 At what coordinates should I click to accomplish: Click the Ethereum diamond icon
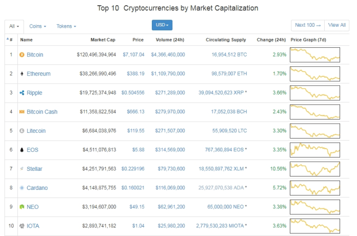22,74
